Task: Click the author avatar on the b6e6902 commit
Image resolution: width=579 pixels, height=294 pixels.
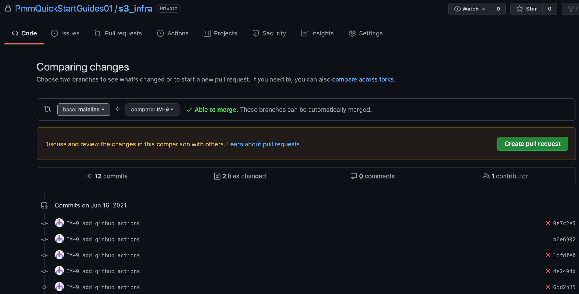Action: coord(59,239)
